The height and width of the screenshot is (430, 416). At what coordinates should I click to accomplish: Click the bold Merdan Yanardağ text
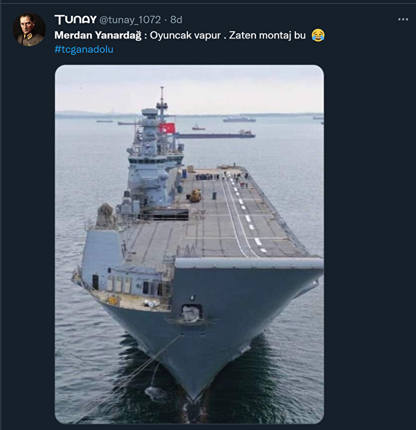point(98,35)
